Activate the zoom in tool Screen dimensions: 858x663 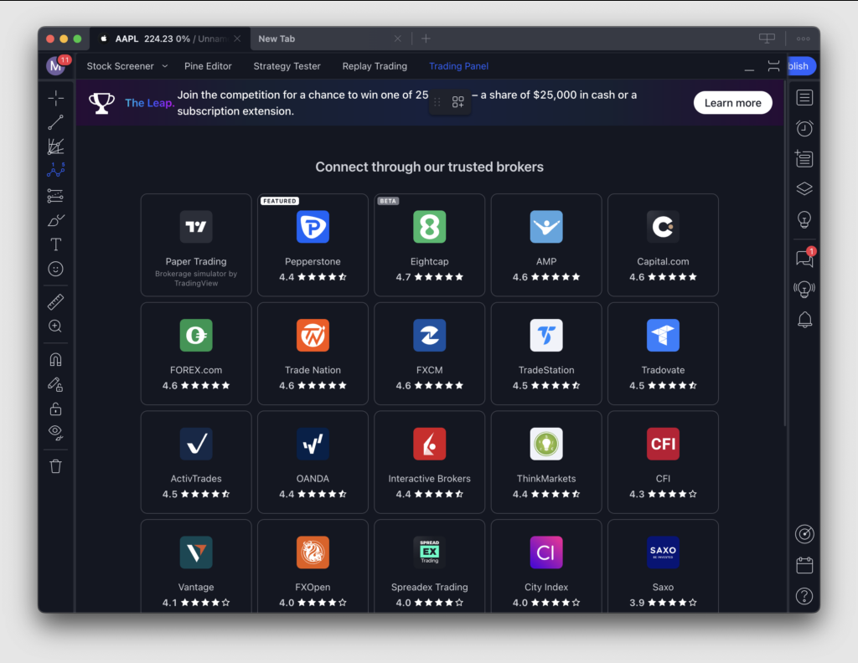pos(56,326)
